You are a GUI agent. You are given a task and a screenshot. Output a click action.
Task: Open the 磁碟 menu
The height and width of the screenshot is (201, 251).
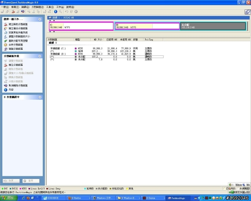(x=25, y=7)
